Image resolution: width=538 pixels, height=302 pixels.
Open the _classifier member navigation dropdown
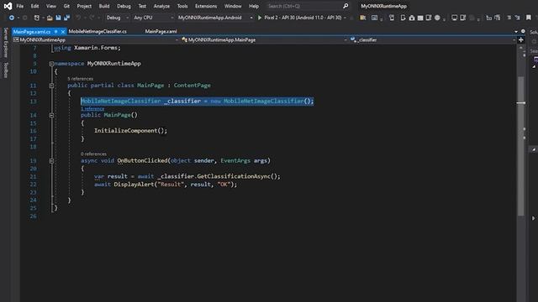(x=433, y=39)
